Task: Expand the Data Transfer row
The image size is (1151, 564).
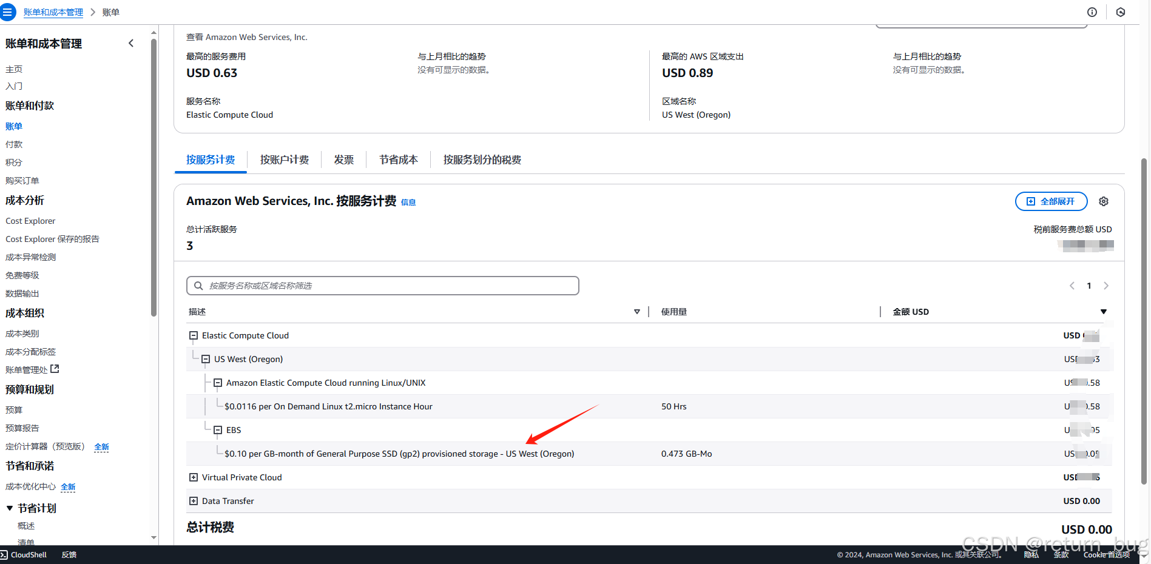Action: coord(194,501)
